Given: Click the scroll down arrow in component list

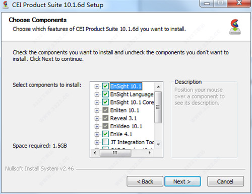Looking at the screenshot, I should [158, 144].
